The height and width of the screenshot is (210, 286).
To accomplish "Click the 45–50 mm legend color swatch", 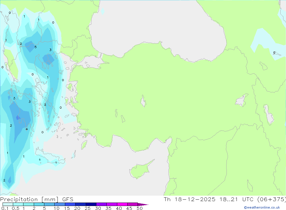I will (x=133, y=204).
